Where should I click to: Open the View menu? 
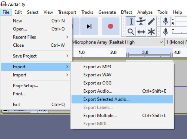coord(48,12)
